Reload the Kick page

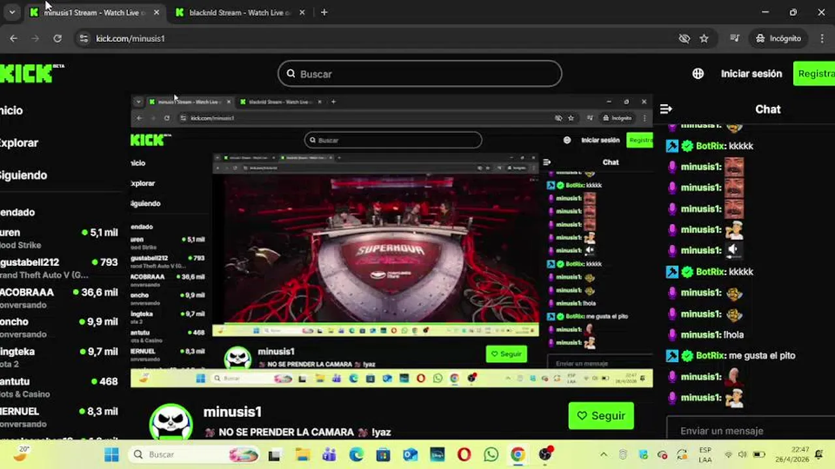(57, 38)
